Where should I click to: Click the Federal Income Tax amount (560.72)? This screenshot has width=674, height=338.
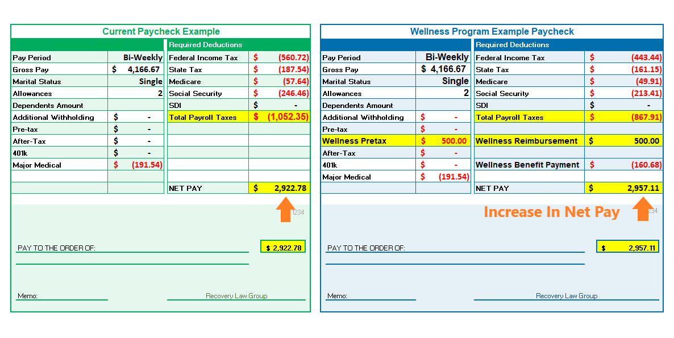click(x=293, y=57)
